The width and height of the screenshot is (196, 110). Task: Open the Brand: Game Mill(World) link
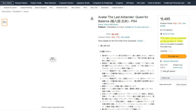point(109,24)
